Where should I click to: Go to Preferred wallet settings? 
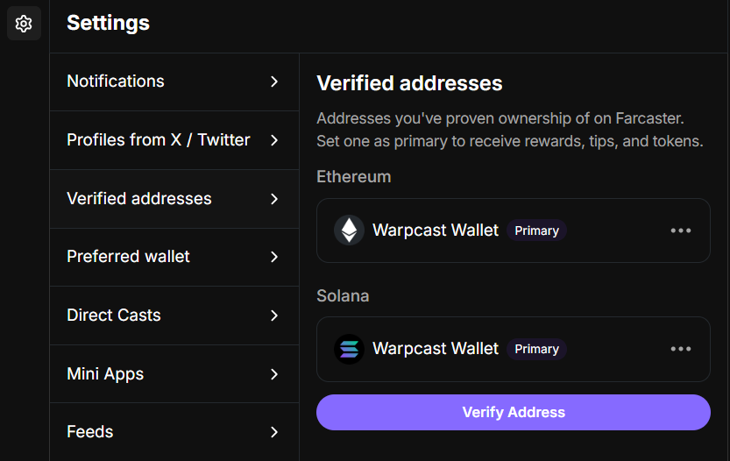coord(128,257)
